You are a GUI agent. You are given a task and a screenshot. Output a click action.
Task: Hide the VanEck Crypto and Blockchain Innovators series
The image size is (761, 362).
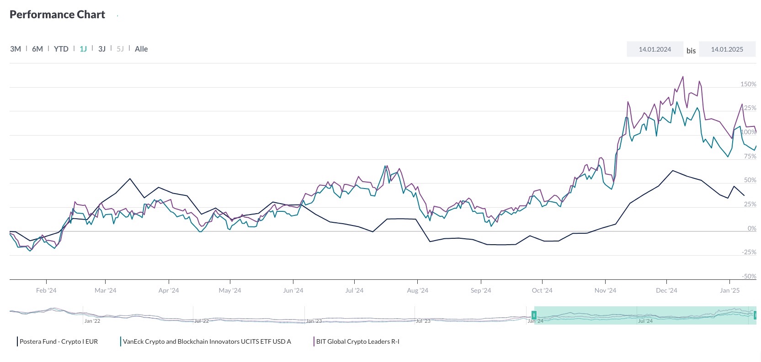[x=207, y=341]
